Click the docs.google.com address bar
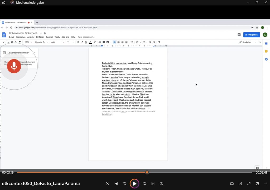 coord(133,27)
